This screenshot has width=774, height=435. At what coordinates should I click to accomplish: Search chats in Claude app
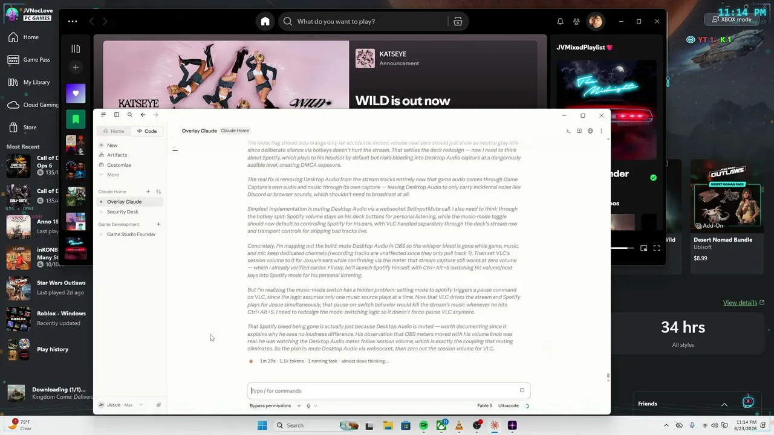point(129,115)
